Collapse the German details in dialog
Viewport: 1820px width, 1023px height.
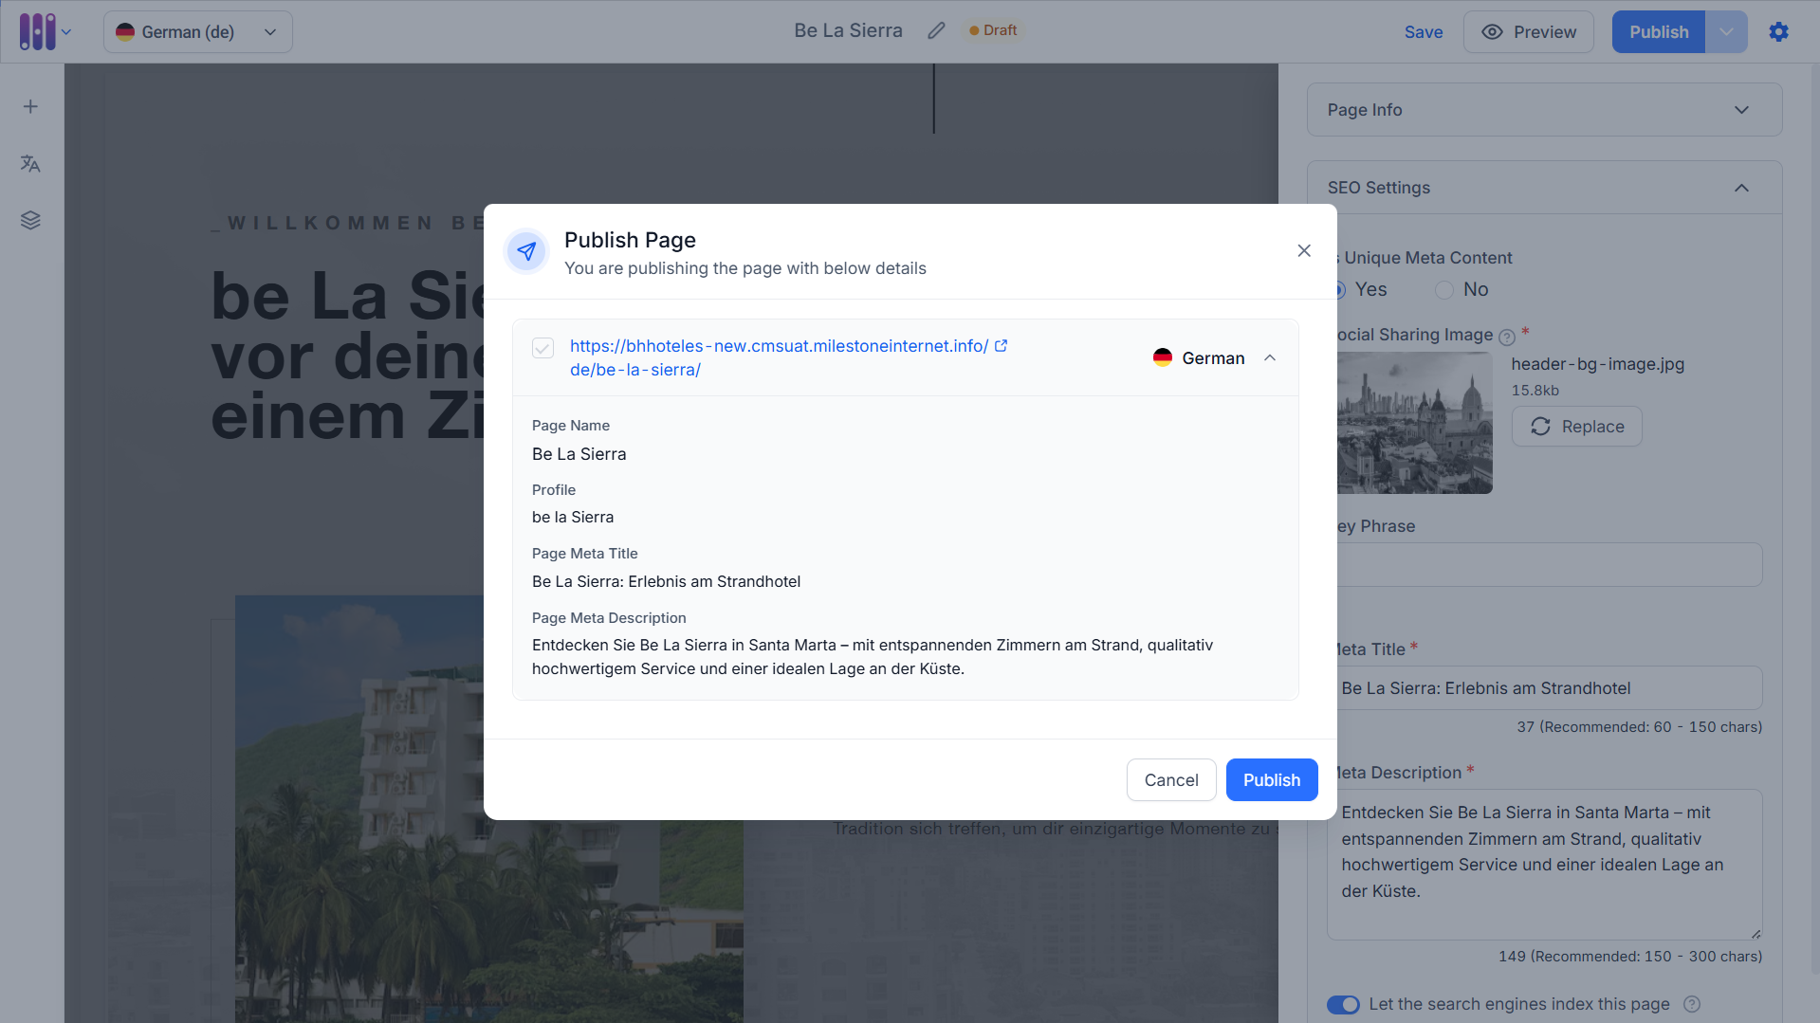click(x=1270, y=357)
